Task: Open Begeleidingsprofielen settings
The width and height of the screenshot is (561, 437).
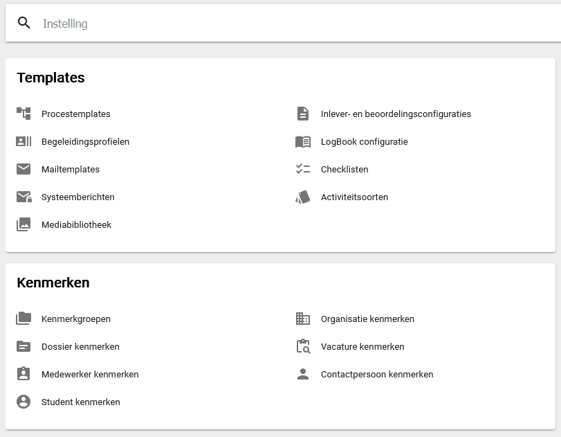Action: click(86, 142)
